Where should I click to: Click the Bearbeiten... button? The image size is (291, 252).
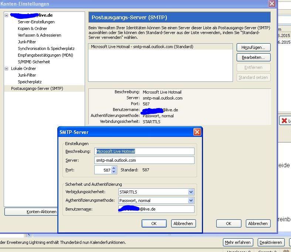pyautogui.click(x=253, y=58)
